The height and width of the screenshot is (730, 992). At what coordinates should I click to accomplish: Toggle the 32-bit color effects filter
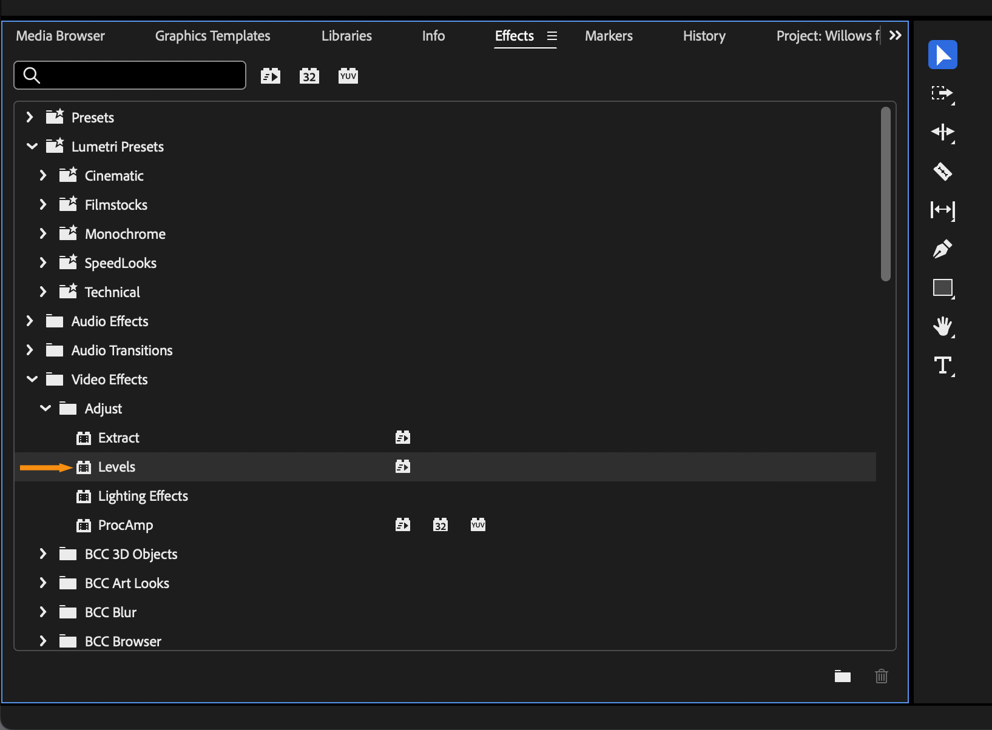(x=309, y=75)
